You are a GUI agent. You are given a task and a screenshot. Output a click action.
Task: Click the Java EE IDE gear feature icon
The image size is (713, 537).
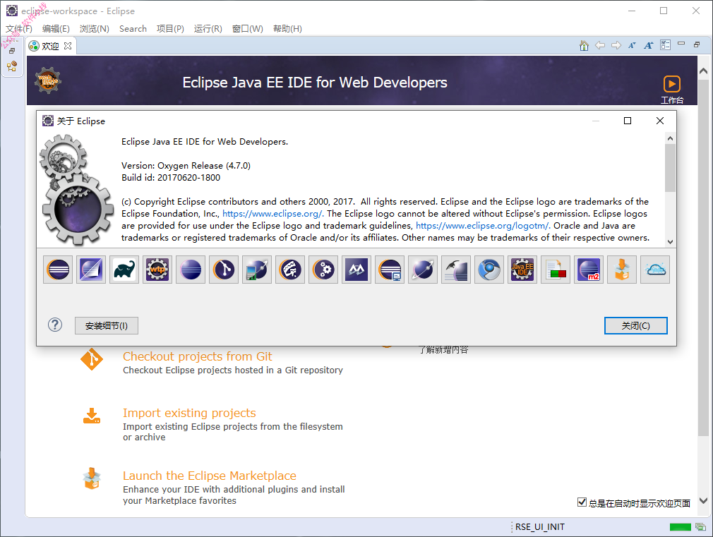(x=522, y=270)
